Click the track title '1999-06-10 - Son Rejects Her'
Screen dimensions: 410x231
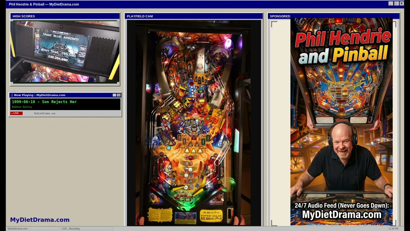pos(44,102)
